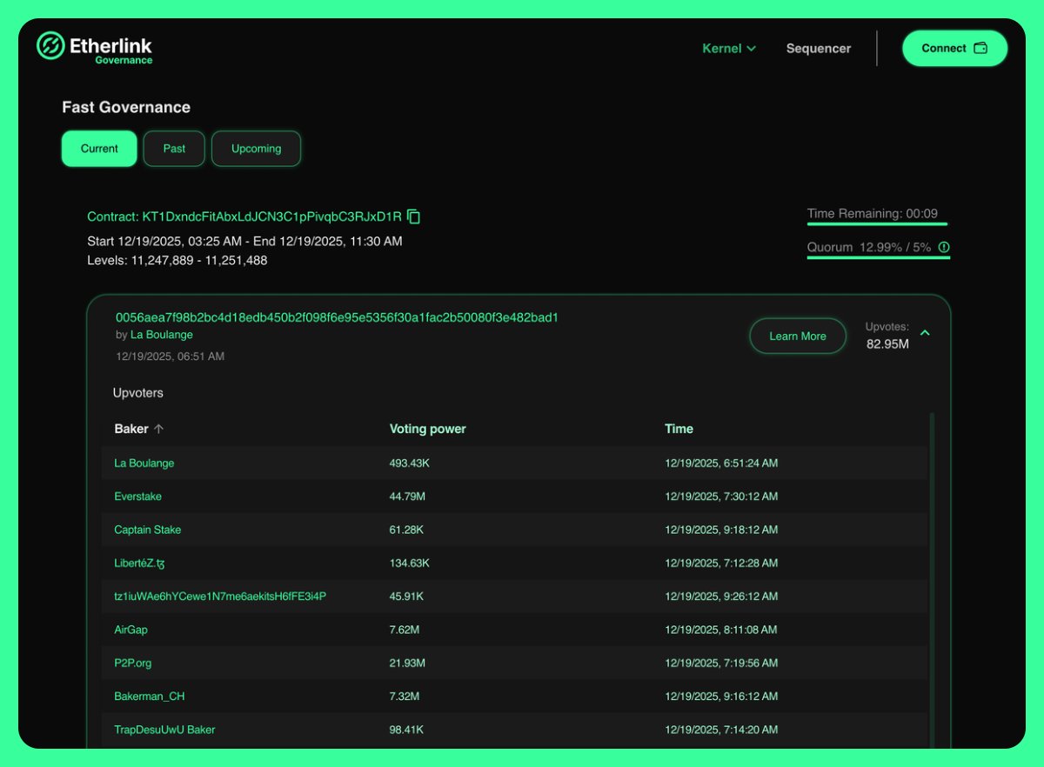Click the 7:14:20 AM timestamp
Image resolution: width=1044 pixels, height=767 pixels.
click(x=721, y=730)
